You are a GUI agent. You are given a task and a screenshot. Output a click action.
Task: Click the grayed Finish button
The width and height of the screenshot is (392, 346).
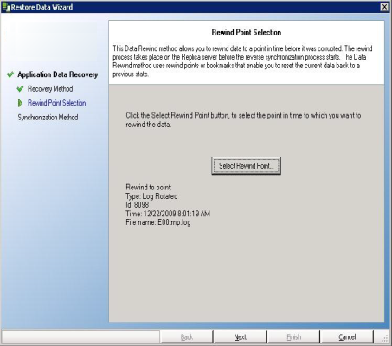click(x=293, y=337)
